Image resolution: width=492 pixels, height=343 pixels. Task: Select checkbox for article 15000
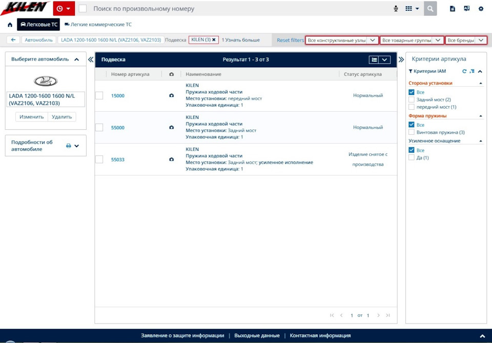point(99,95)
